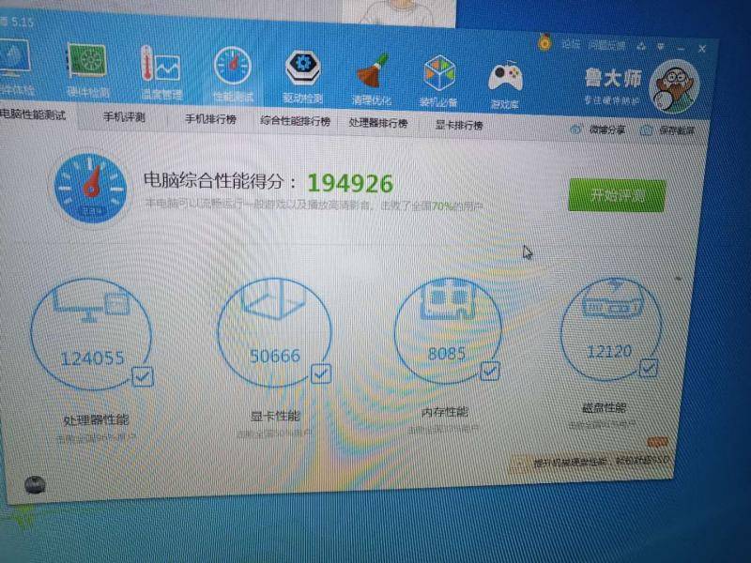Click 微博分享 link

pos(606,129)
